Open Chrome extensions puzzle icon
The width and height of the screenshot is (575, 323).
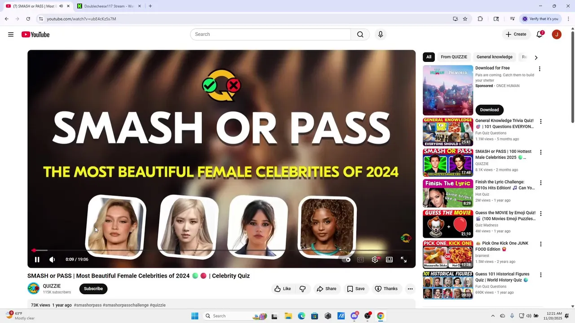[480, 19]
